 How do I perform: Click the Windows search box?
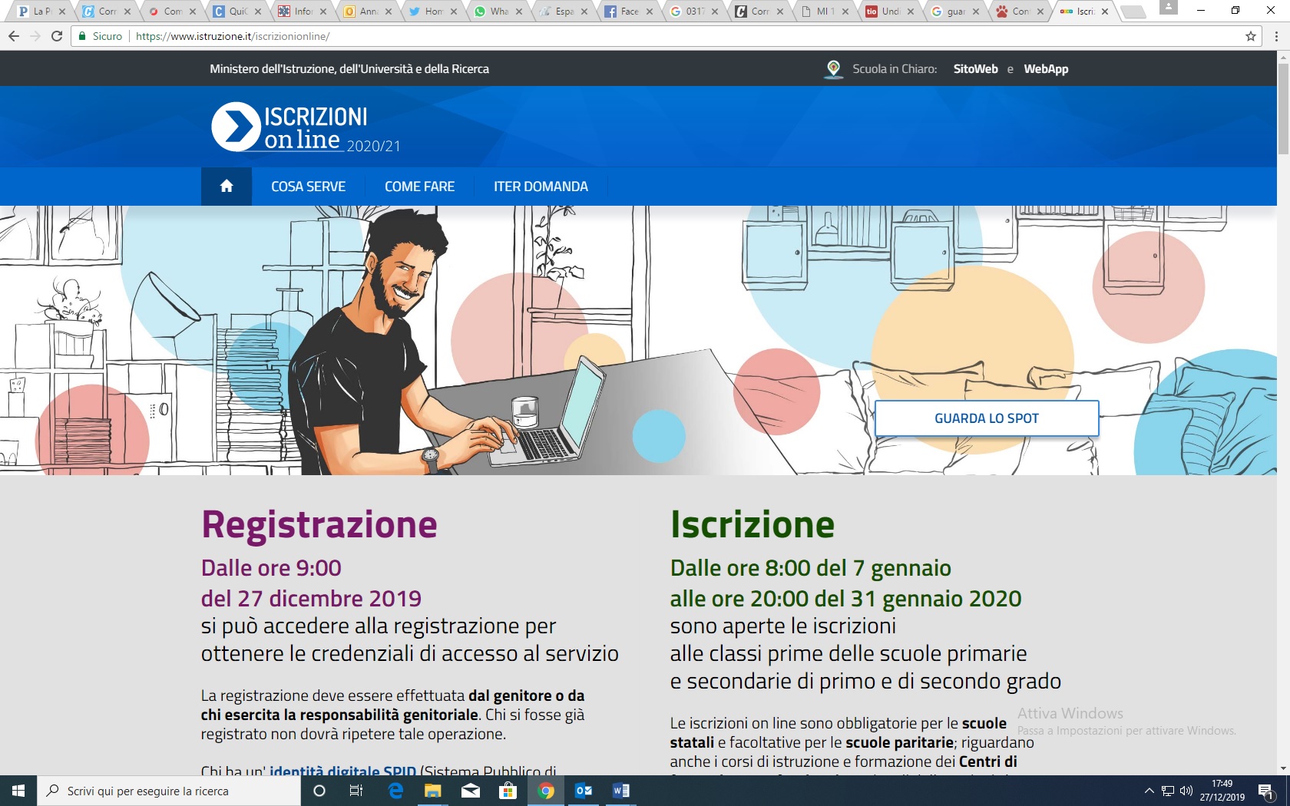(169, 791)
